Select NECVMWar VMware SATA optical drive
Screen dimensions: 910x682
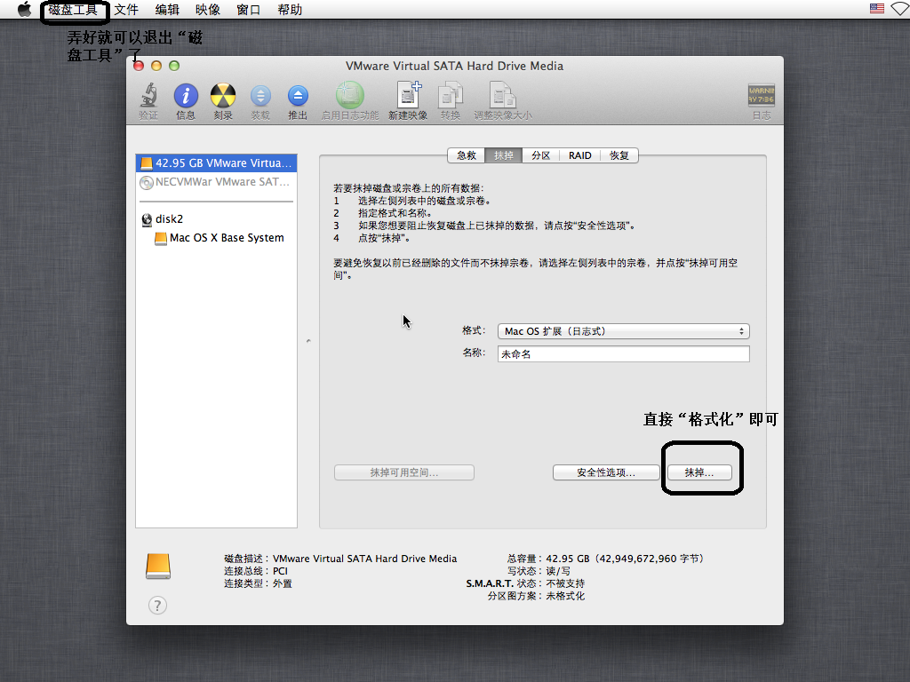[x=217, y=182]
